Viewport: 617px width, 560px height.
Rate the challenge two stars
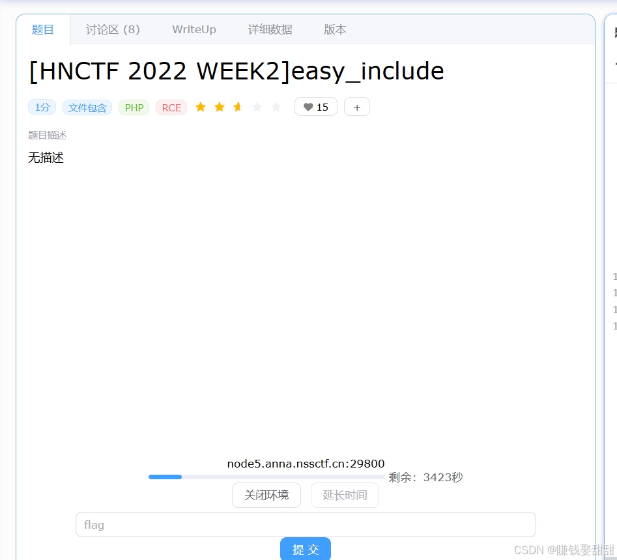pyautogui.click(x=220, y=107)
